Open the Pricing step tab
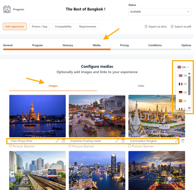194x190 pixels. 124,45
